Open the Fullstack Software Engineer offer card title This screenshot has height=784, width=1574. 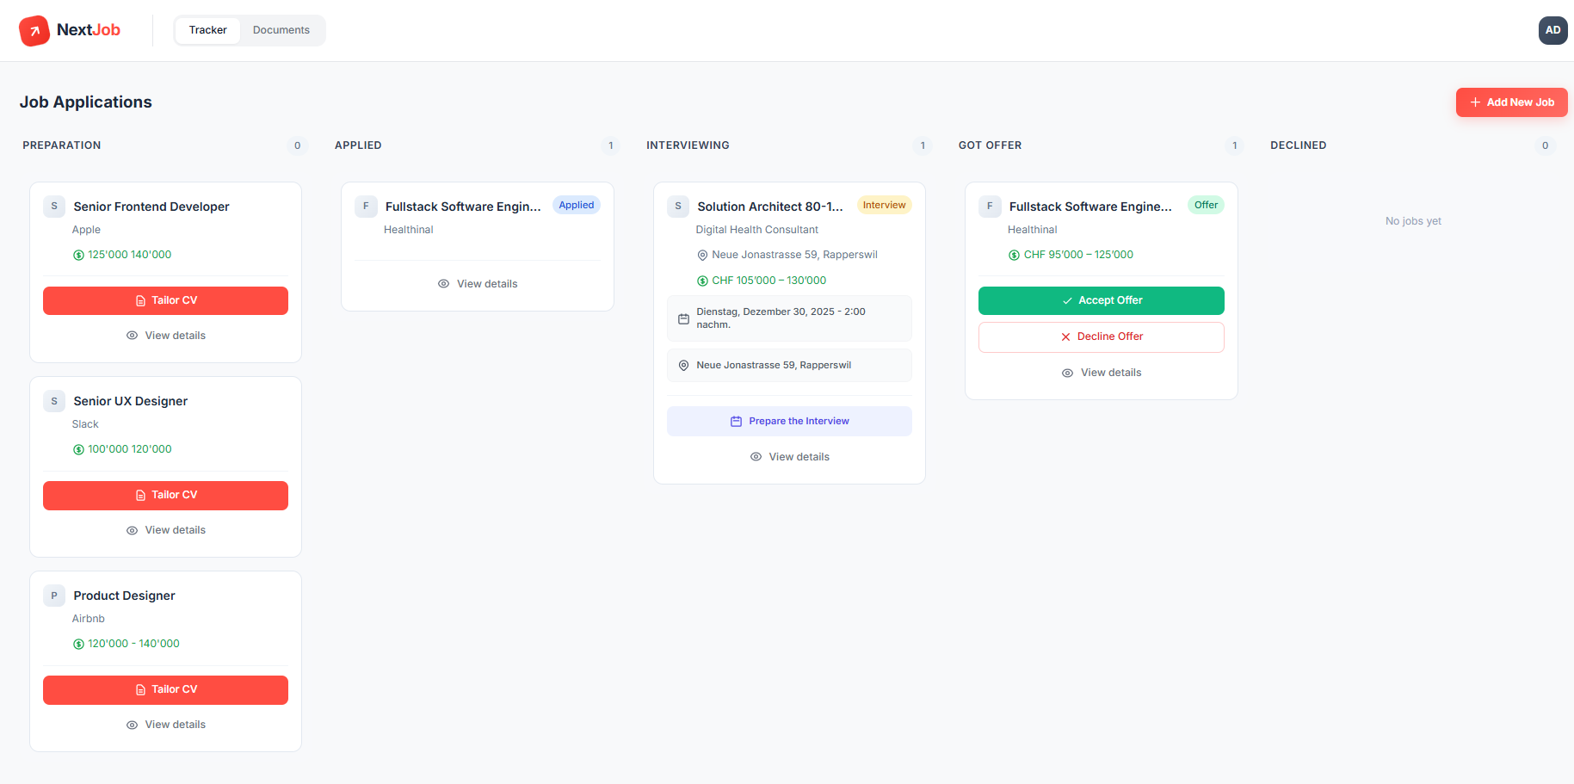(x=1089, y=207)
